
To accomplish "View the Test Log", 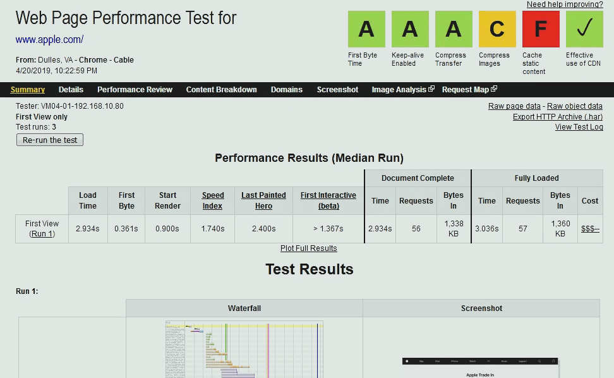I will pyautogui.click(x=579, y=126).
